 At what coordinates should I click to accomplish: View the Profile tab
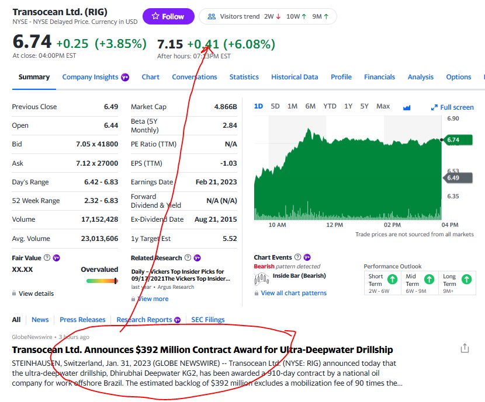[341, 77]
